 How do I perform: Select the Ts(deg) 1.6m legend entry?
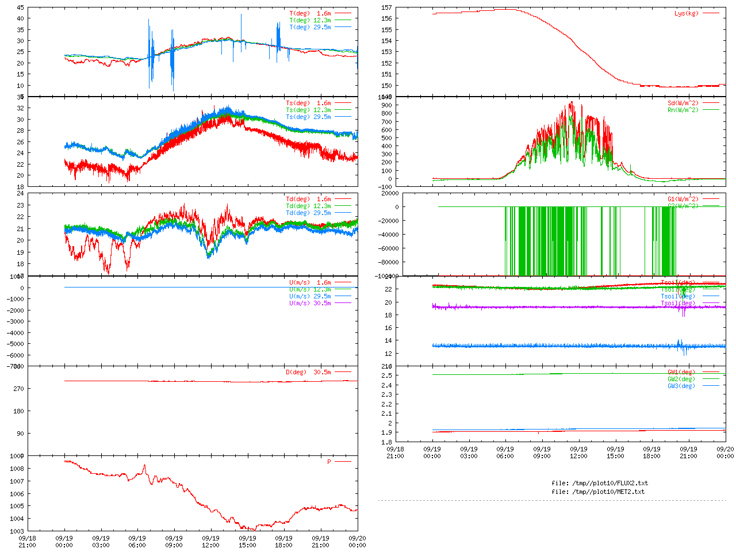308,103
